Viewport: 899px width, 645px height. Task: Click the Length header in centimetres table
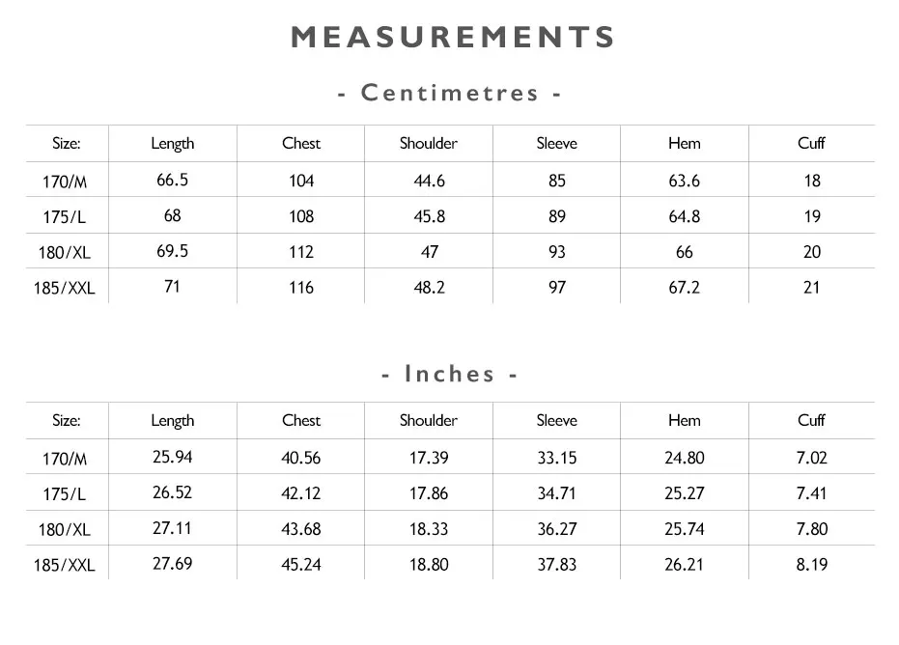[x=173, y=143]
